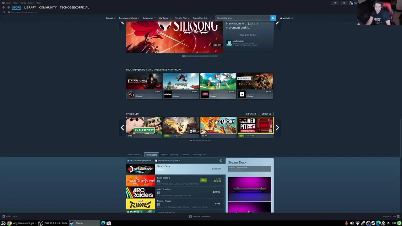Viewport: 402px width, 226px height.
Task: Click the Bethesda publisher logo
Action: (x=242, y=94)
